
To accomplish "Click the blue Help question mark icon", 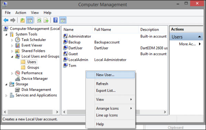I will pyautogui.click(x=55, y=20).
